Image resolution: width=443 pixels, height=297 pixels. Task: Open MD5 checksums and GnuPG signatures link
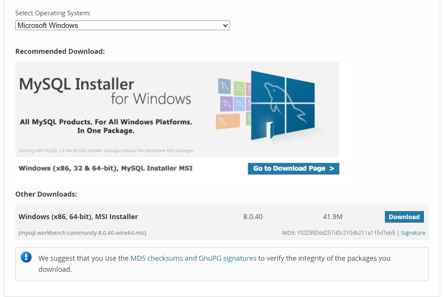193,258
